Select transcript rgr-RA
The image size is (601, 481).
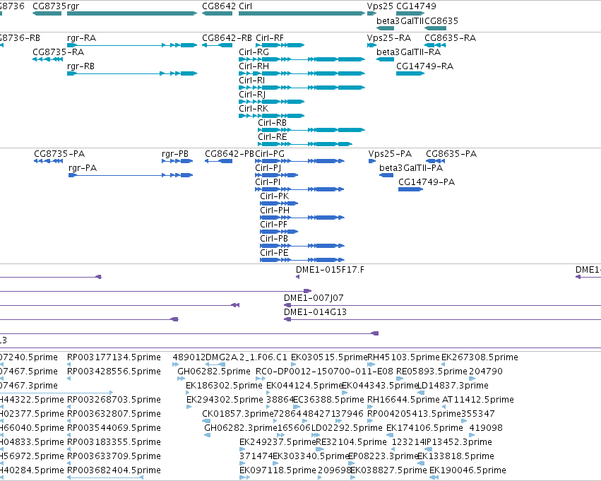132,45
